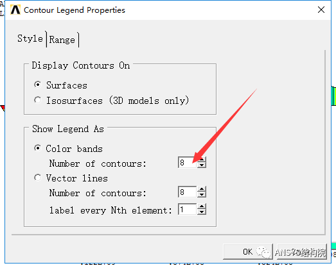This screenshot has width=336, height=268.
Task: Choose the Color bands legend option
Action: click(37, 148)
